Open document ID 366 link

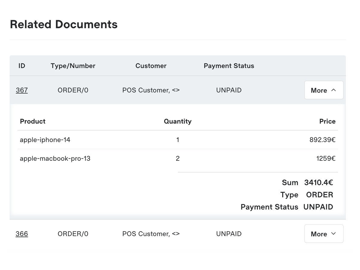[22, 234]
